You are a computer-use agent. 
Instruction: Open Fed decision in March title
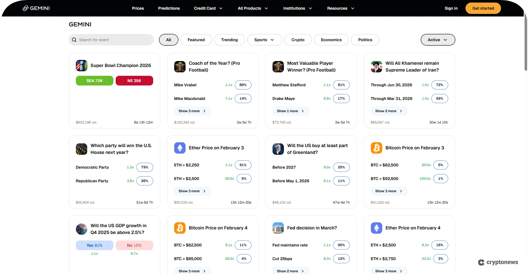(x=312, y=228)
